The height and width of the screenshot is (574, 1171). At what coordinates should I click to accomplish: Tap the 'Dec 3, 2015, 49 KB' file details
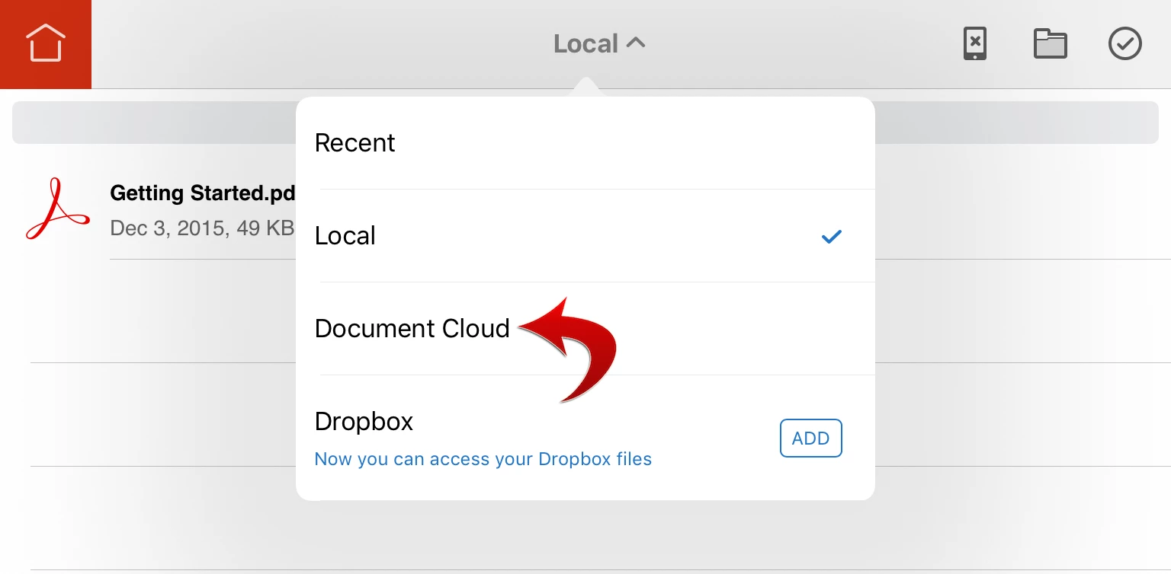(202, 228)
